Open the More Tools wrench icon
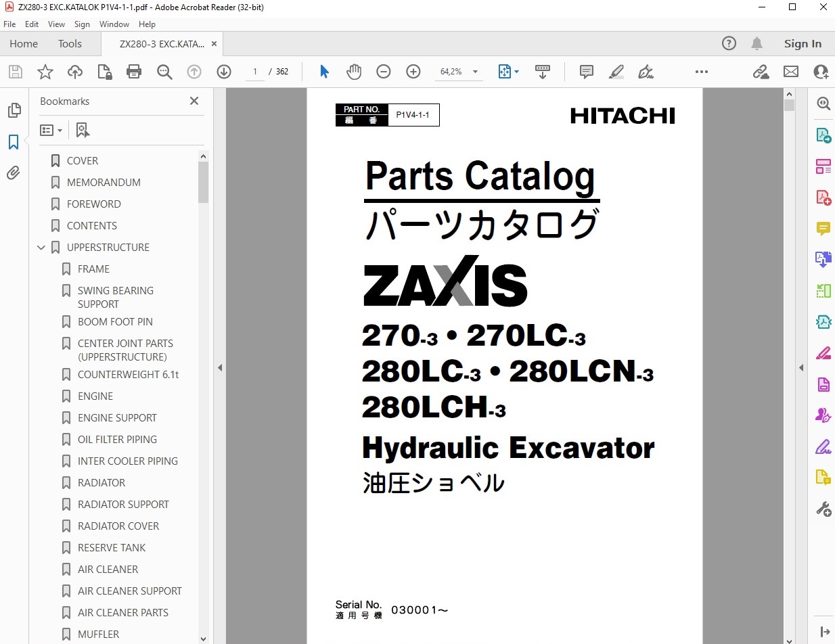835x644 pixels. [823, 509]
